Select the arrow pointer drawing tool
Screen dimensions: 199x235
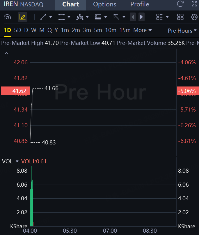pyautogui.click(x=116, y=17)
